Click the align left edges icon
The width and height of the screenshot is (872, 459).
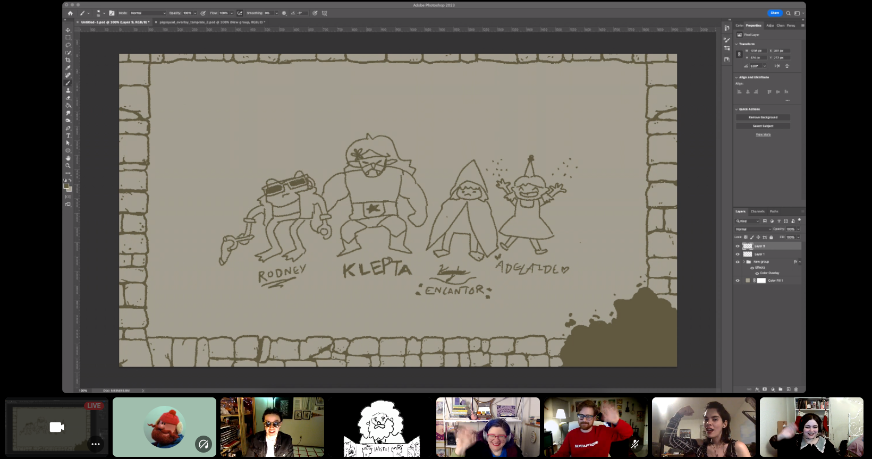click(x=739, y=92)
